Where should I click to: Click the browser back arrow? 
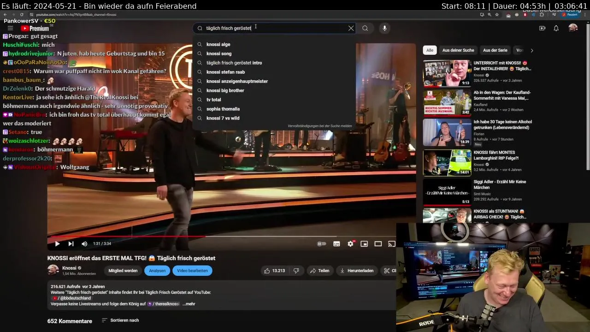5,15
